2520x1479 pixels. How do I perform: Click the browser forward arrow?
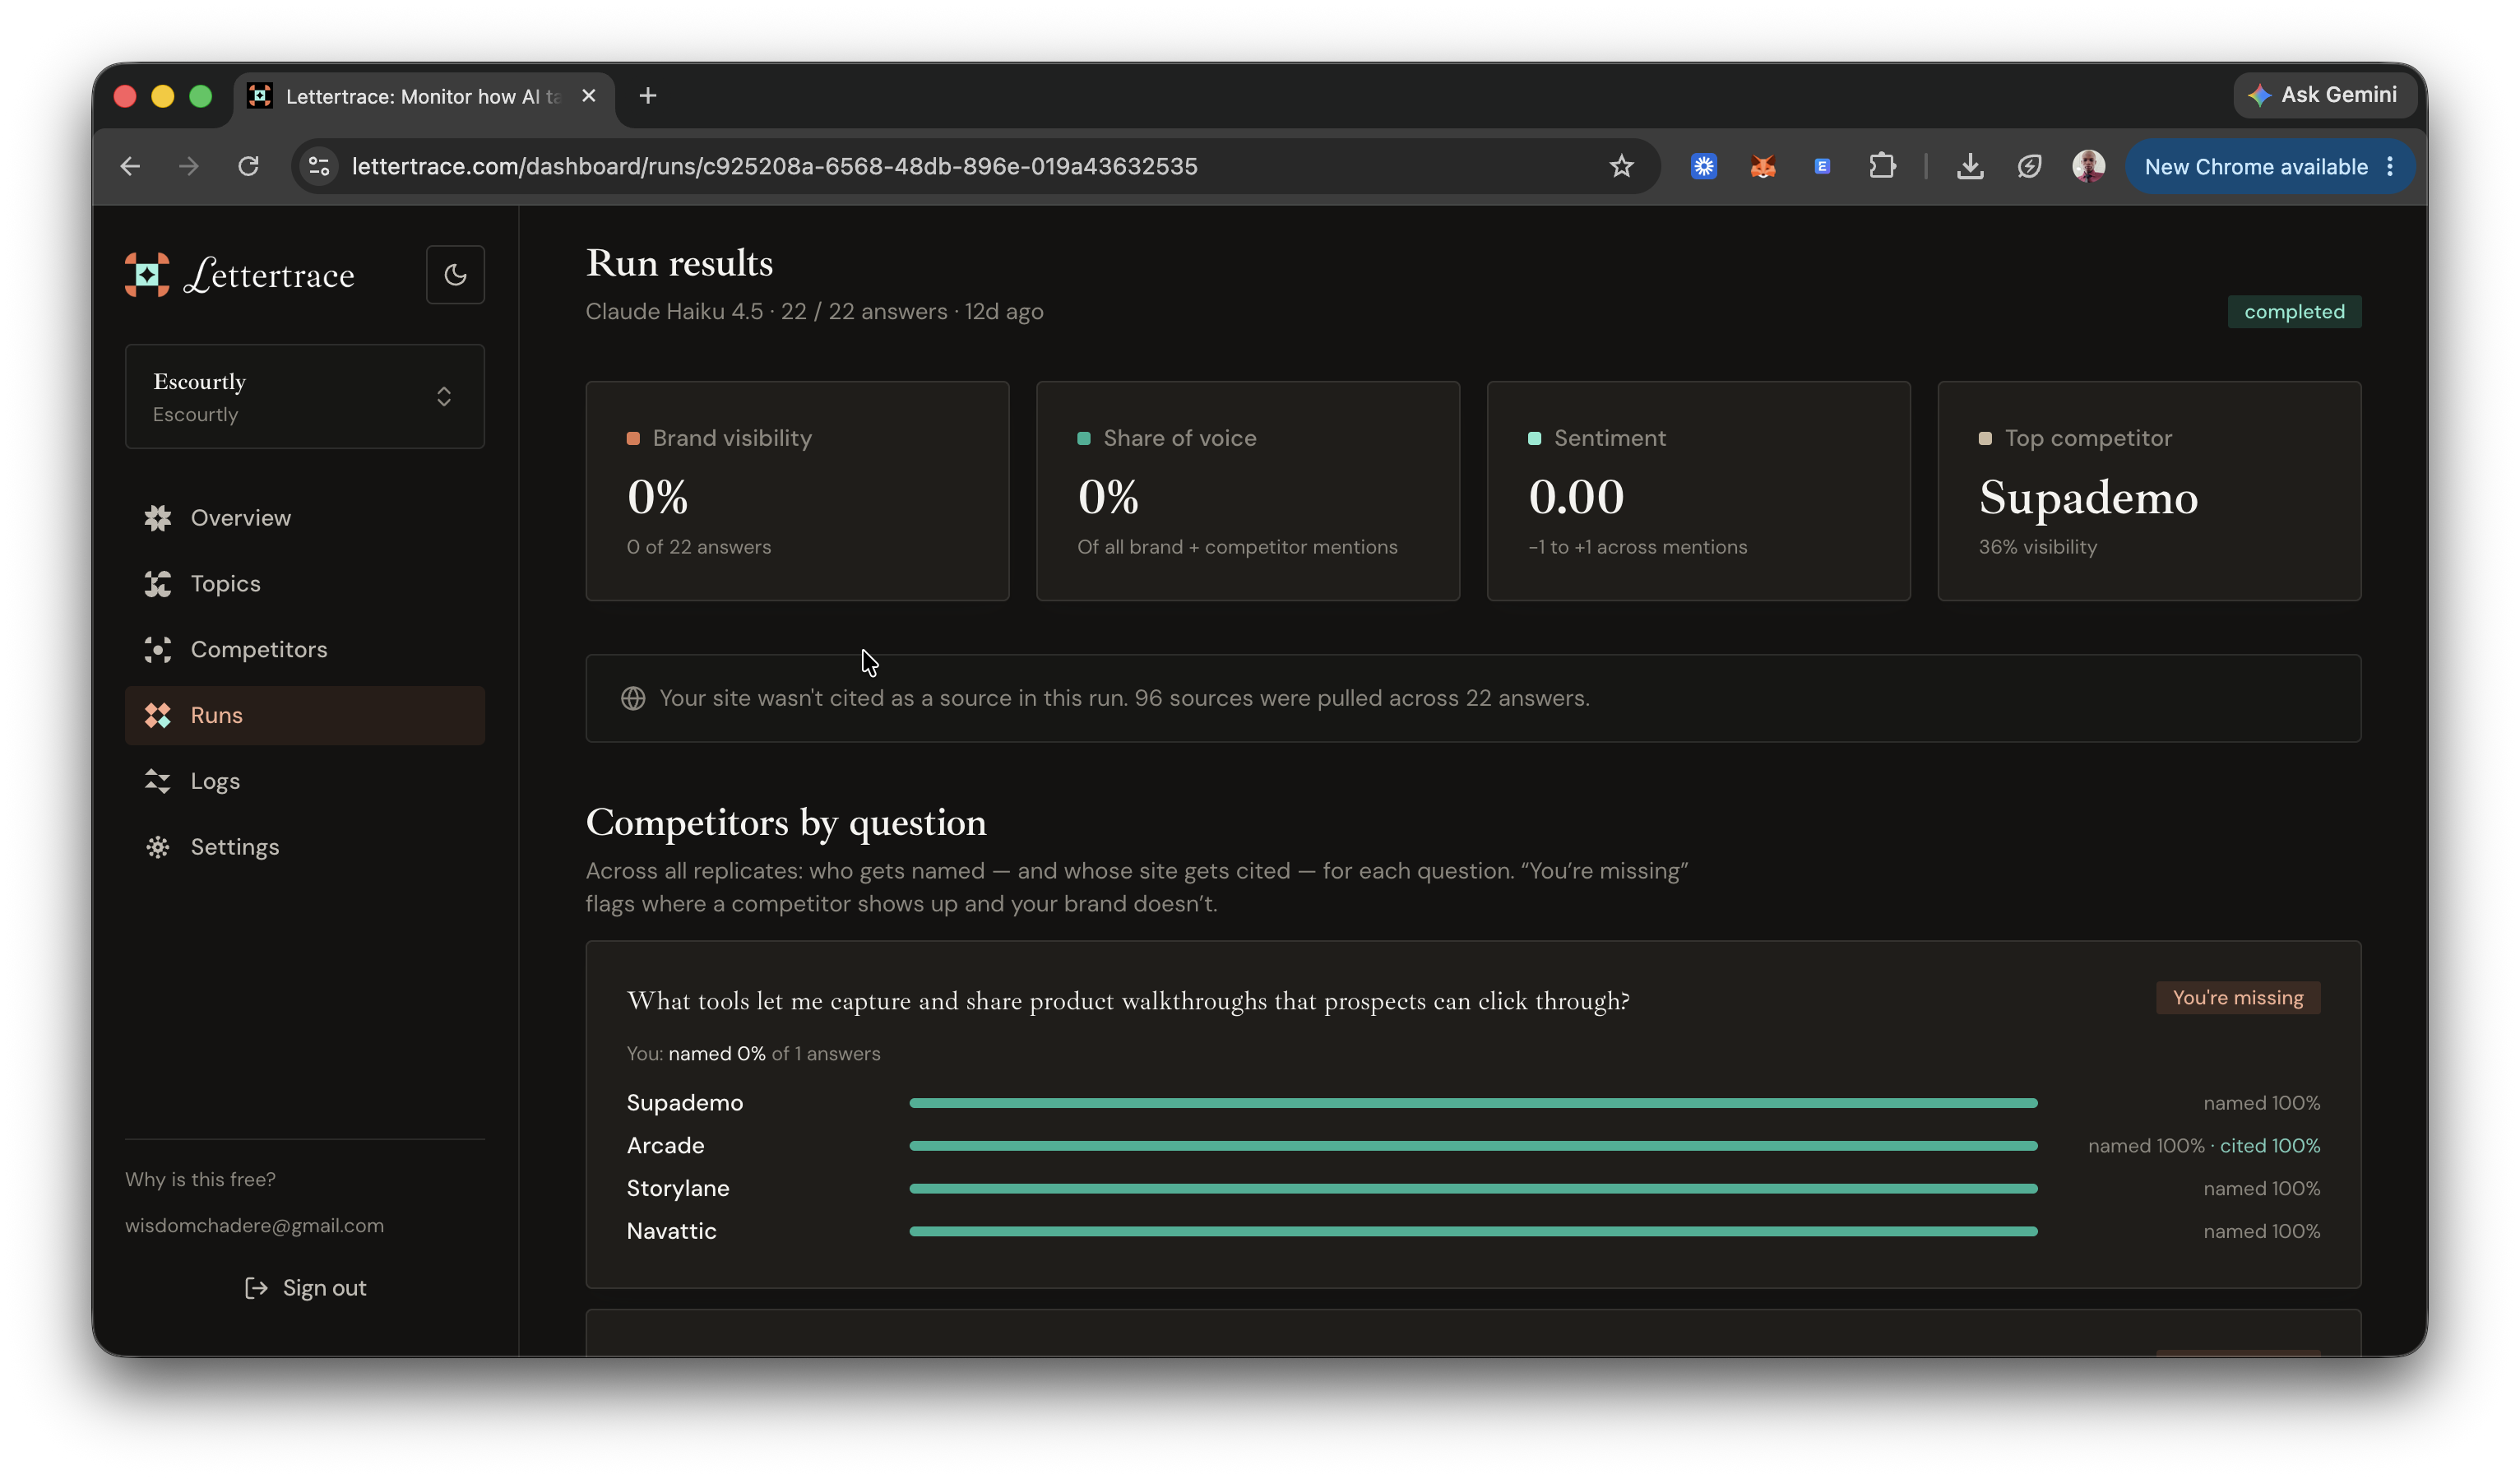189,166
